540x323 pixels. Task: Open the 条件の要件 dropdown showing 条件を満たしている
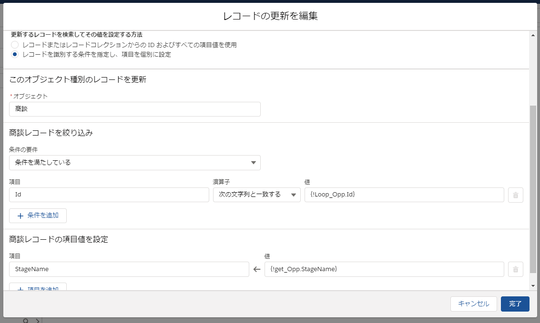[x=135, y=162]
